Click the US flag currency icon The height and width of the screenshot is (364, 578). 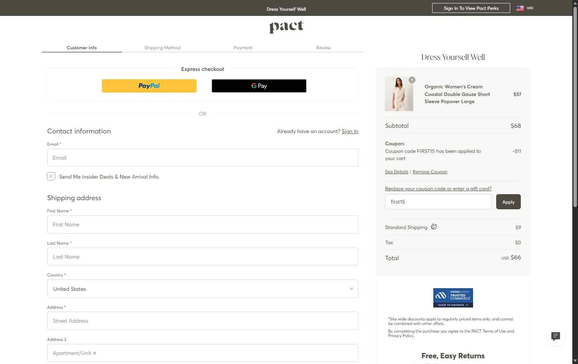pos(520,8)
